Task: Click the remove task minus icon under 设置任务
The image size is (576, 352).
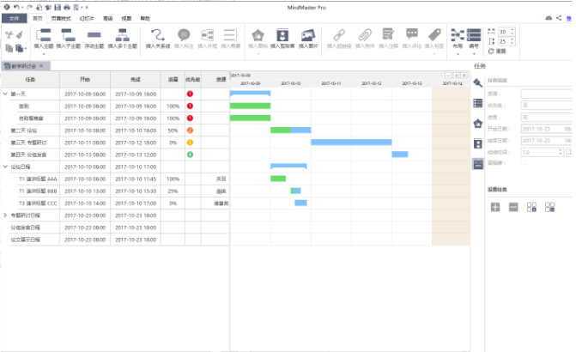Action: click(x=512, y=207)
